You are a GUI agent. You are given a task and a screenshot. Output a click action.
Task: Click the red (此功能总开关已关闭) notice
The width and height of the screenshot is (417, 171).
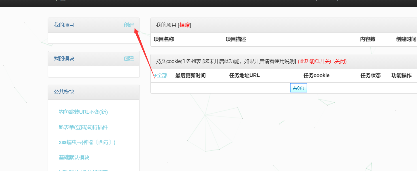tap(322, 61)
